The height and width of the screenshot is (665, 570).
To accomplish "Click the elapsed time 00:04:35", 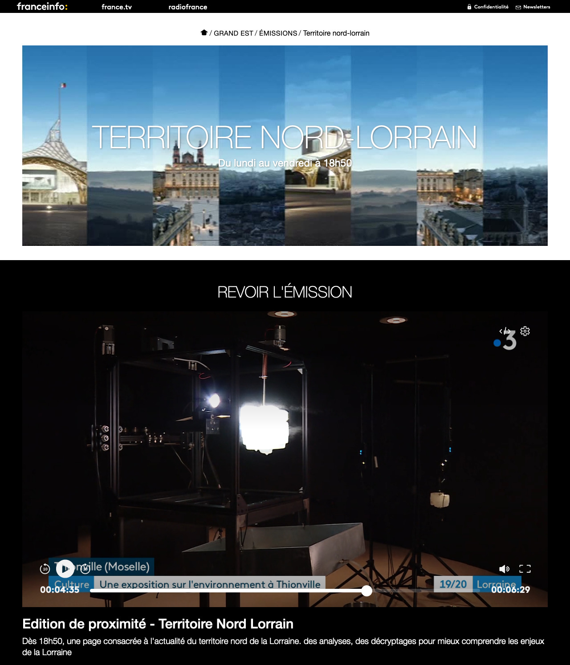I will point(60,590).
